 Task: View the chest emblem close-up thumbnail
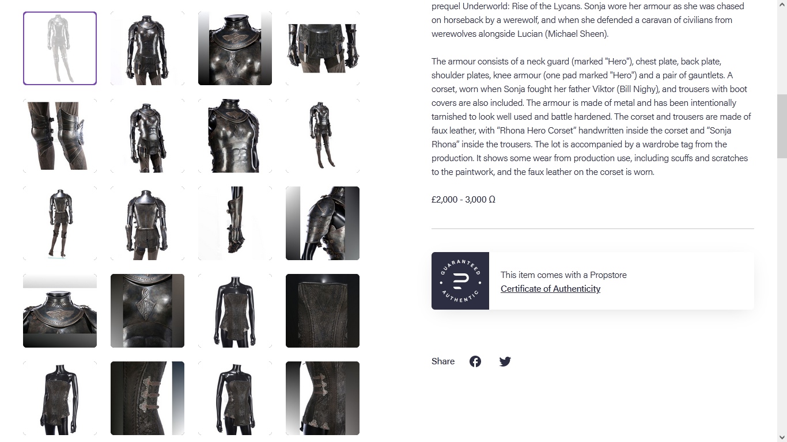147,311
